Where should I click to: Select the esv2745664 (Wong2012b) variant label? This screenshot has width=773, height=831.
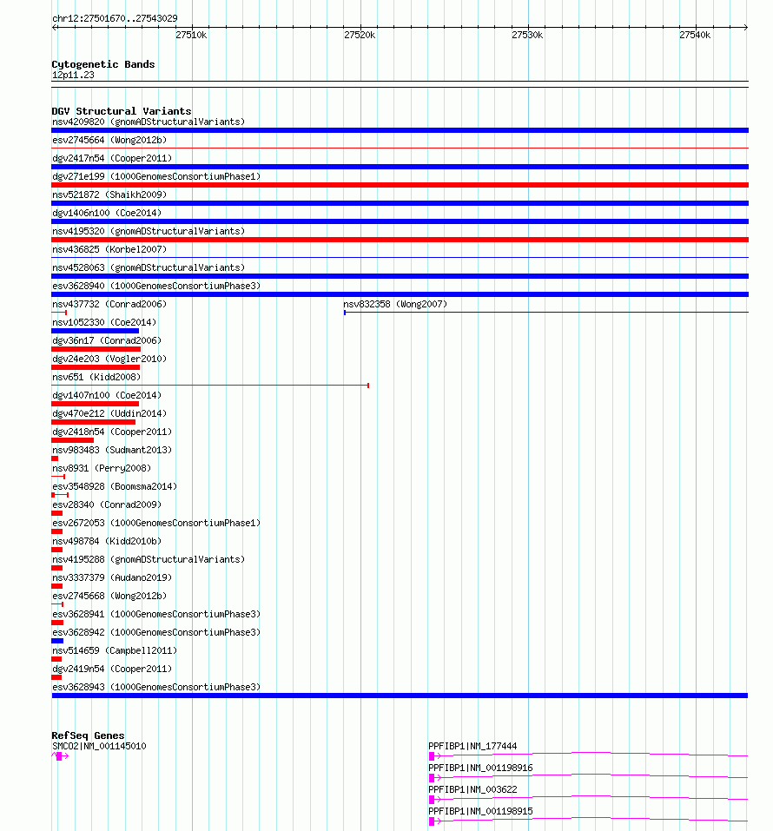[x=109, y=140]
